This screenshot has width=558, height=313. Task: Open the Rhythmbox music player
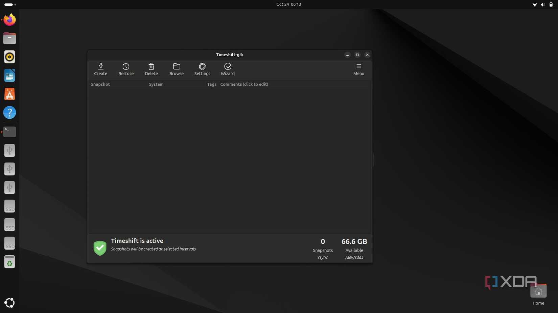(x=9, y=57)
